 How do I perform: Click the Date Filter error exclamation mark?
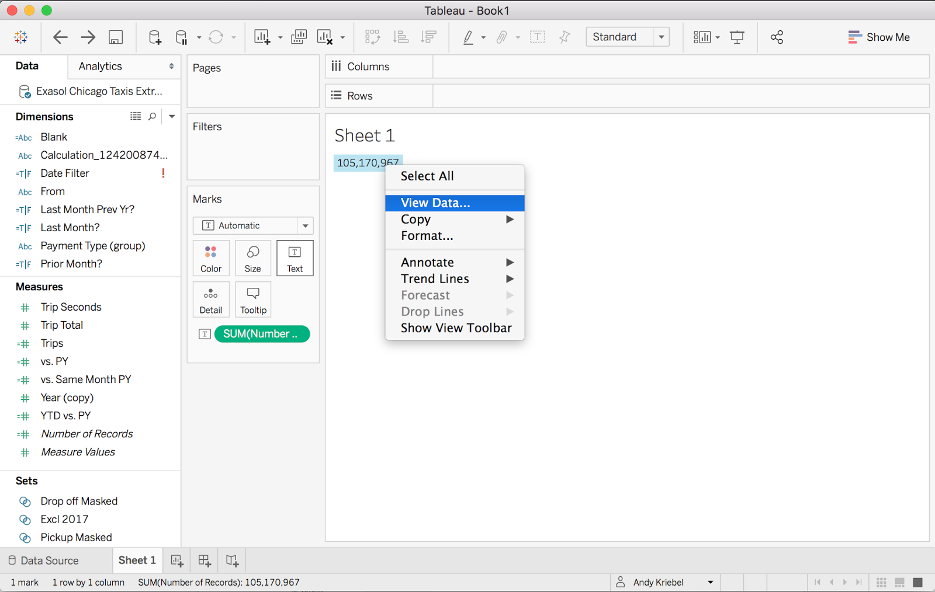pyautogui.click(x=164, y=173)
